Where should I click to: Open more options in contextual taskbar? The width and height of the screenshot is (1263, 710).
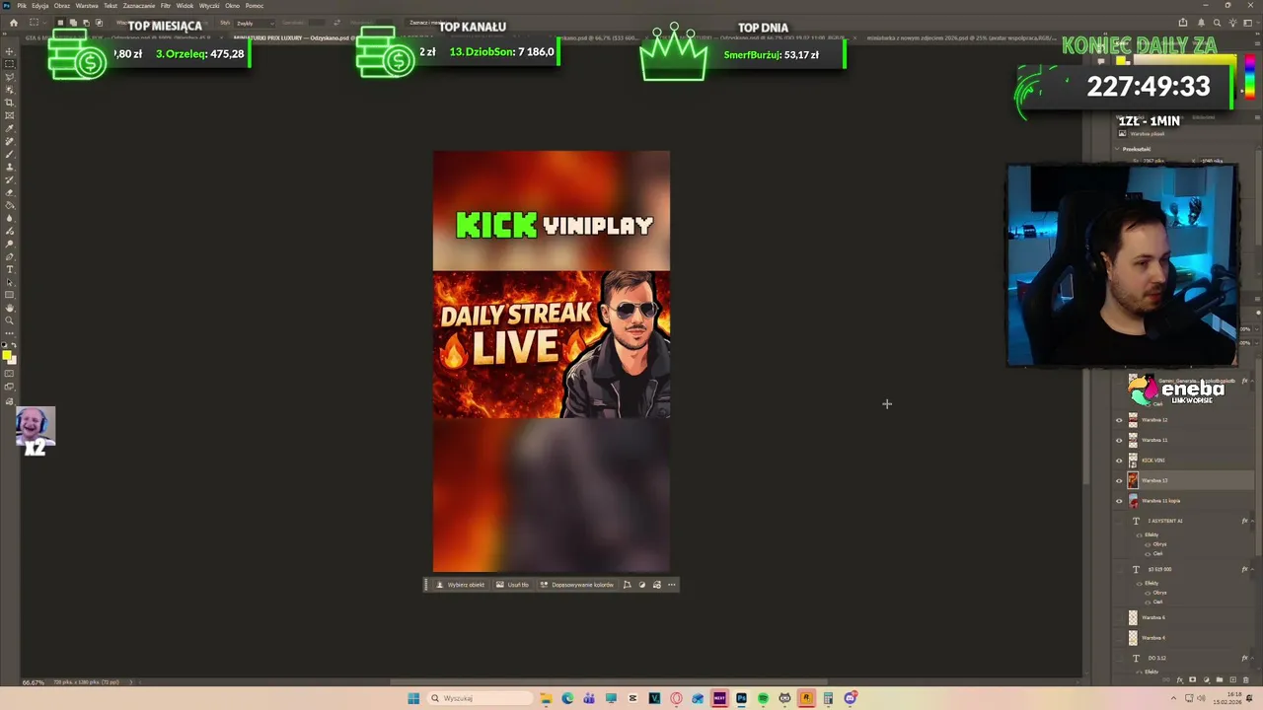tap(672, 585)
